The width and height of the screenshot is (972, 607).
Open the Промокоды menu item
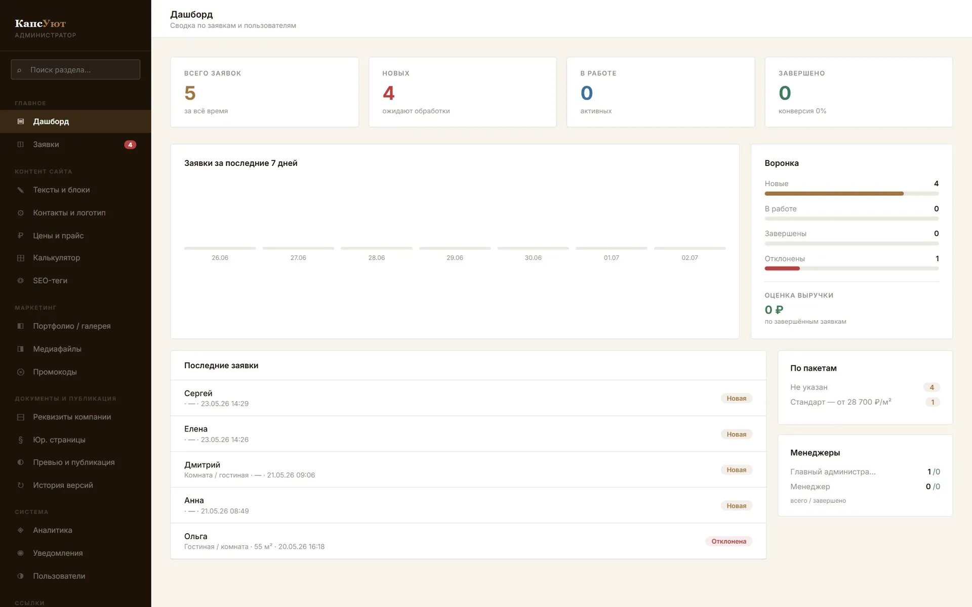point(75,372)
